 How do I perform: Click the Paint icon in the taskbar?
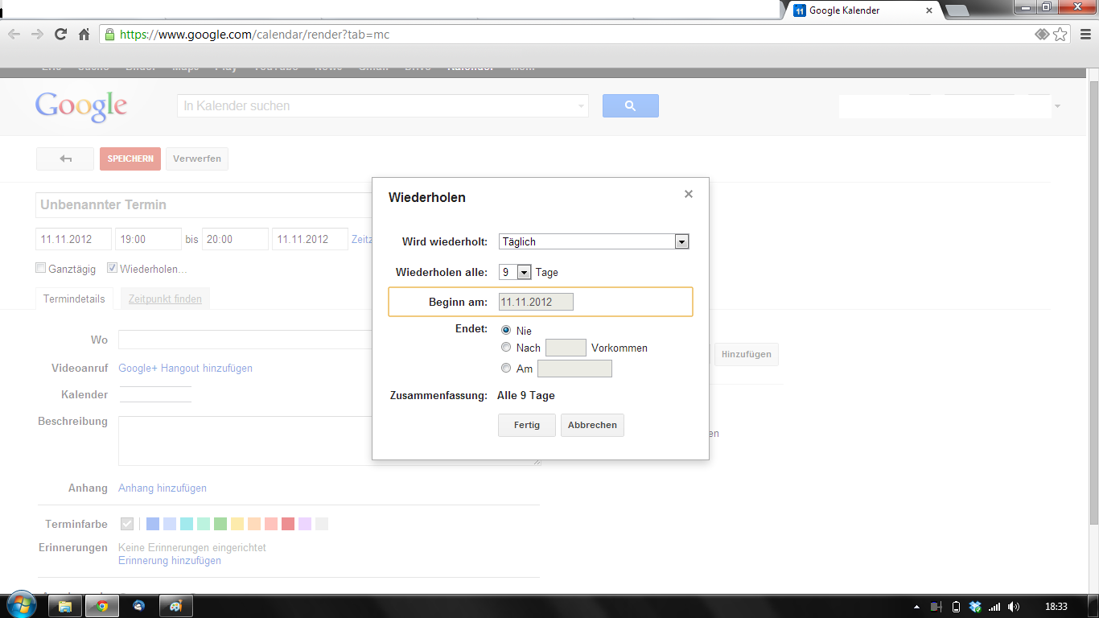[176, 606]
